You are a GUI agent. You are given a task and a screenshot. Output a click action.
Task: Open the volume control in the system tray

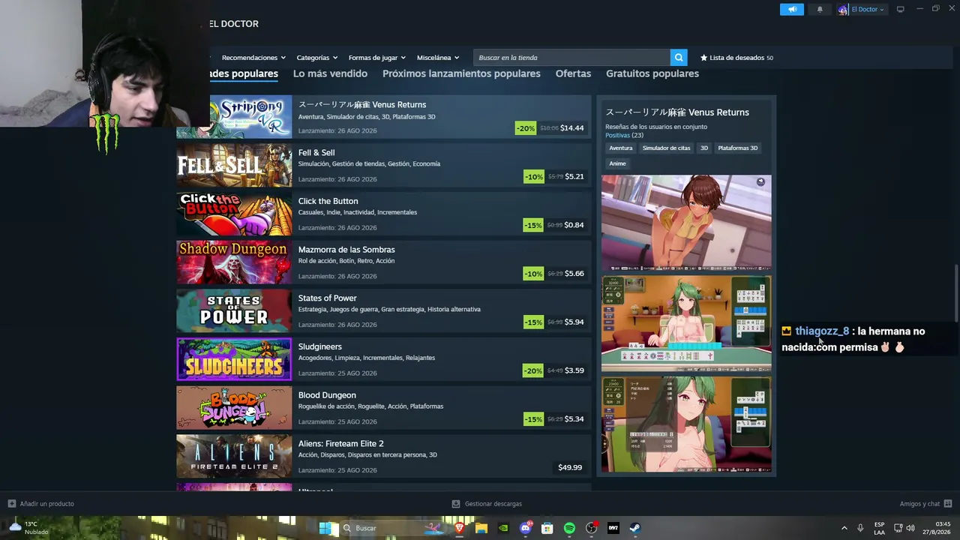click(x=910, y=528)
